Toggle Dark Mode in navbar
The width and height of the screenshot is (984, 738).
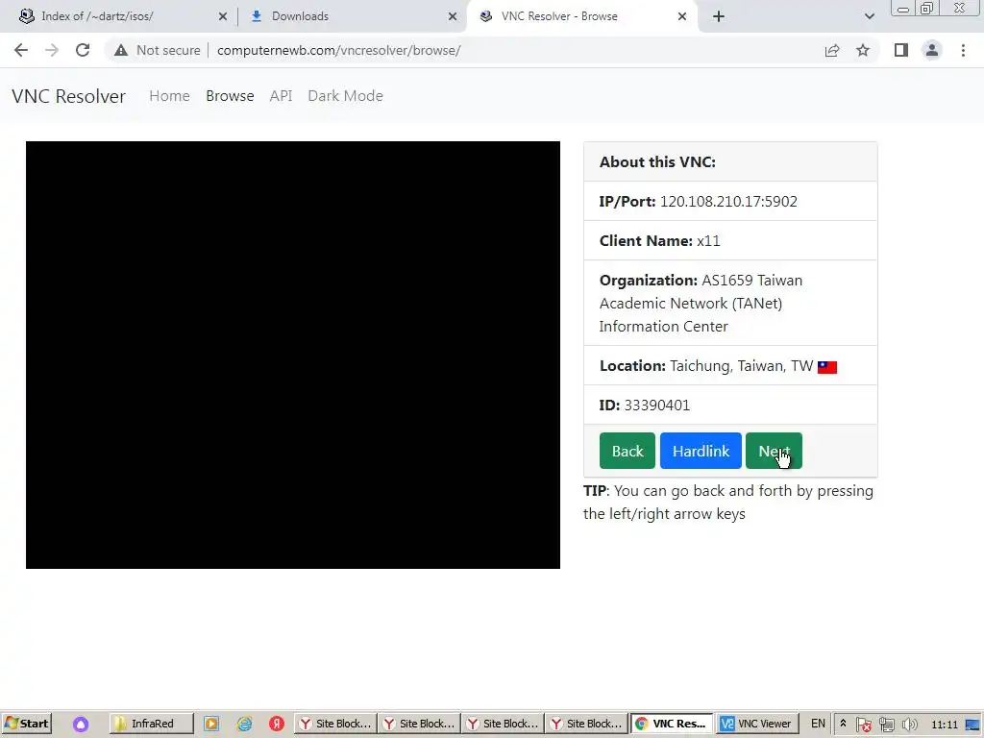pyautogui.click(x=345, y=96)
